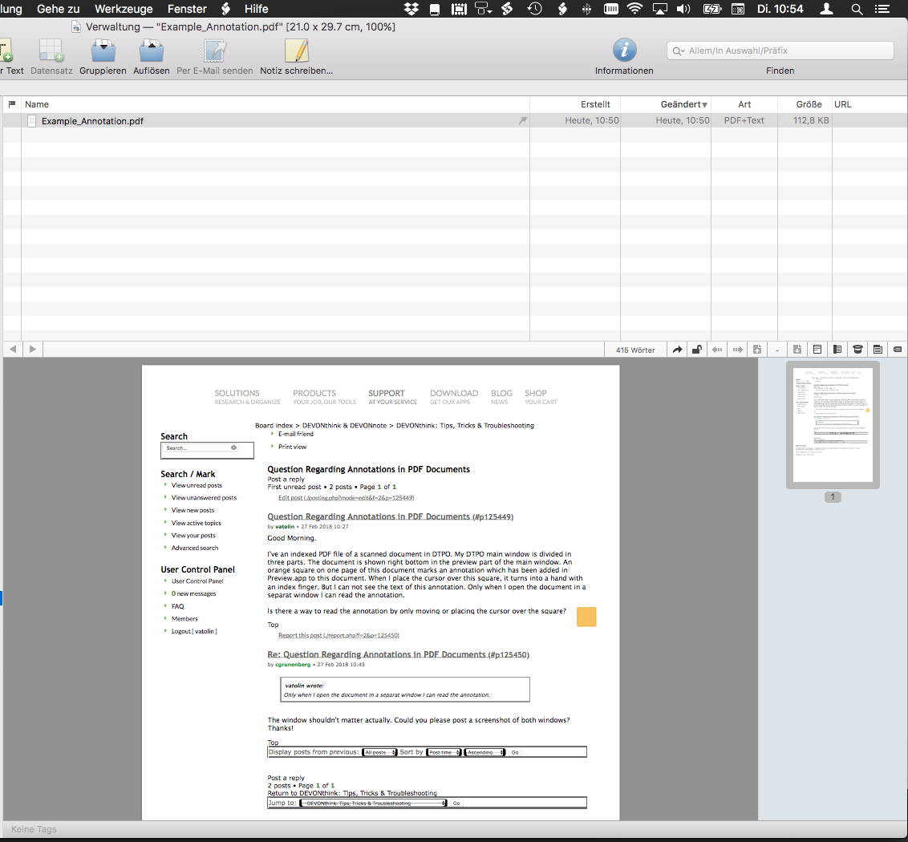Click the orange annotation square in the PDF
The image size is (908, 842).
click(x=586, y=617)
